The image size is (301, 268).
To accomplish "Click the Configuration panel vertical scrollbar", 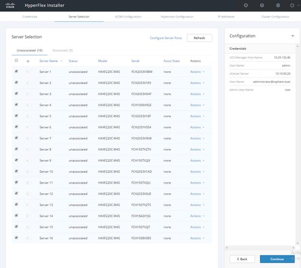I will [x=298, y=145].
